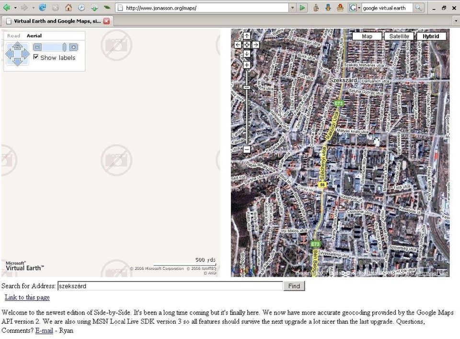Image resolution: width=460 pixels, height=339 pixels.
Task: Pan Google map left arrow
Action: 238,45
